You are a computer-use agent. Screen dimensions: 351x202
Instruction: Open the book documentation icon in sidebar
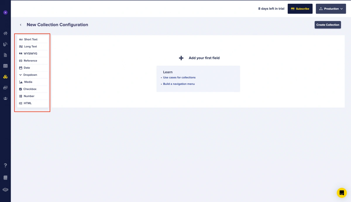point(5,178)
